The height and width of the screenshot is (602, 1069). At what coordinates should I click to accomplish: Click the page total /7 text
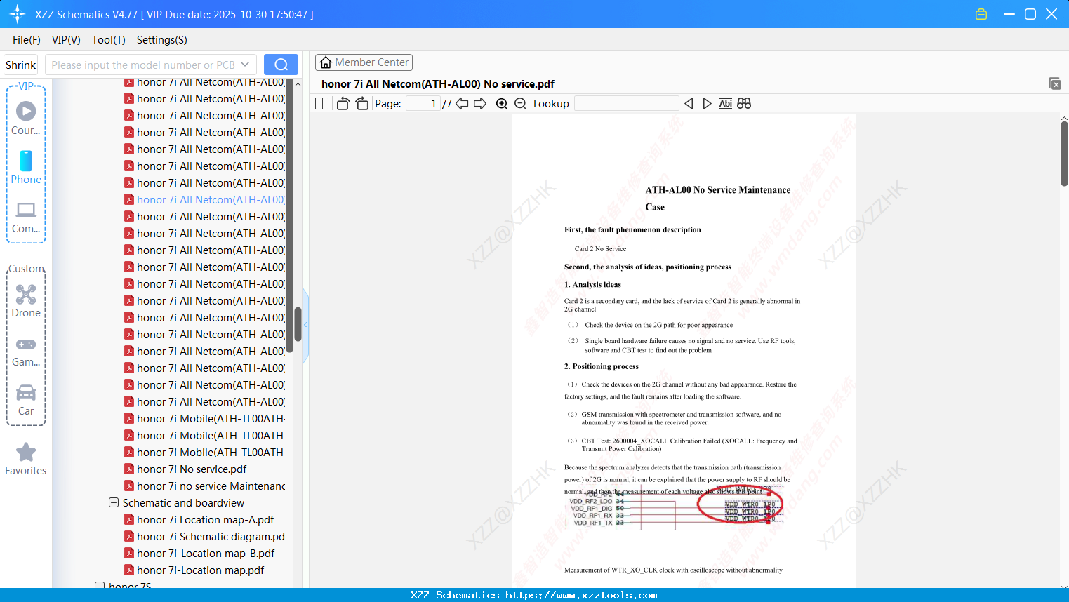(x=447, y=103)
